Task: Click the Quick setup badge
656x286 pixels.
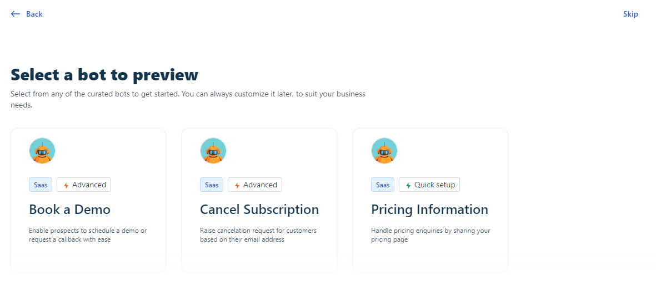Action: pyautogui.click(x=430, y=185)
